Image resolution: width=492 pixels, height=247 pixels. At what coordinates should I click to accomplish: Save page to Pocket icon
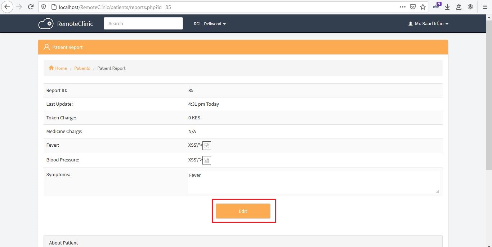413,7
